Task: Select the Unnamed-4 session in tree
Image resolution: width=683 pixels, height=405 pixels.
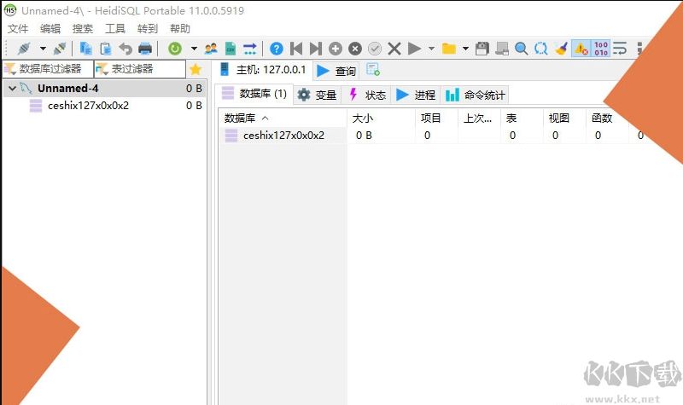Action: [x=68, y=89]
